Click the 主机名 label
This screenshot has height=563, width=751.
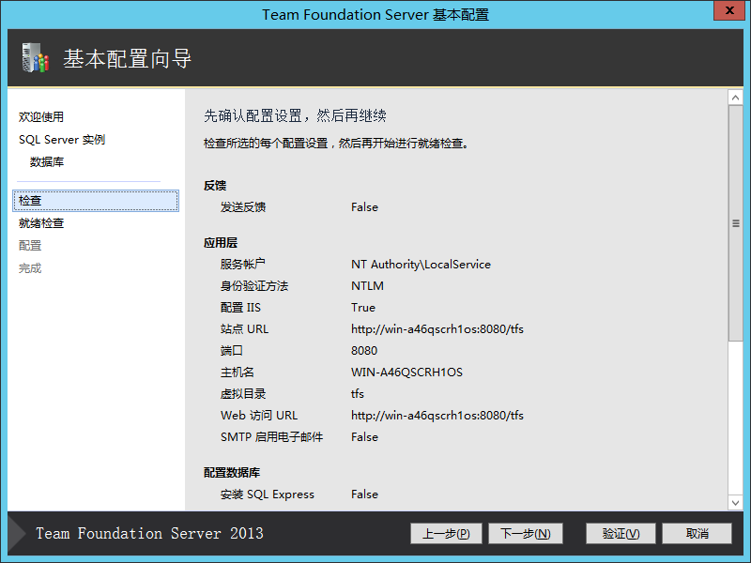tap(238, 373)
